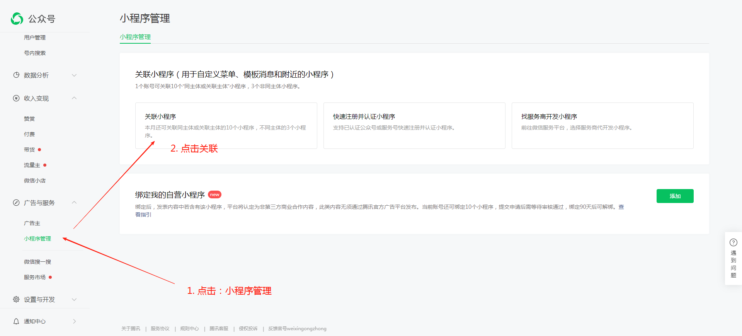The height and width of the screenshot is (336, 742).
Task: Click the 收入变现 sidebar label
Action: pos(36,98)
